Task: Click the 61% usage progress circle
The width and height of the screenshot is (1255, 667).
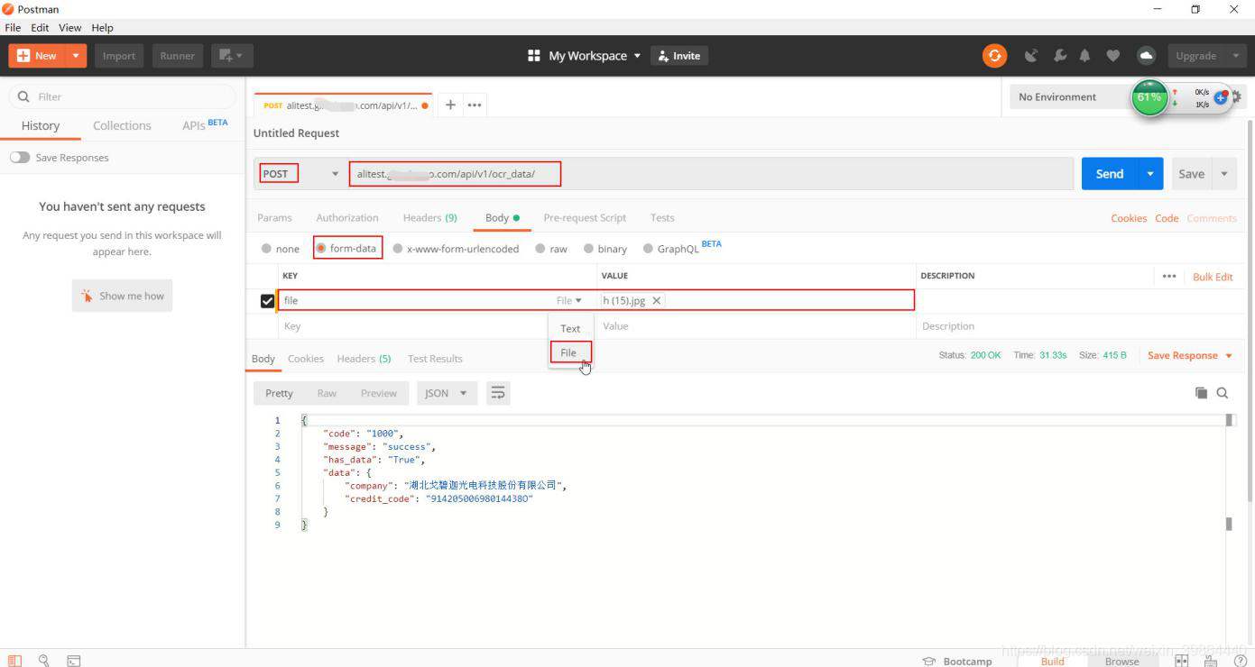Action: (x=1149, y=97)
